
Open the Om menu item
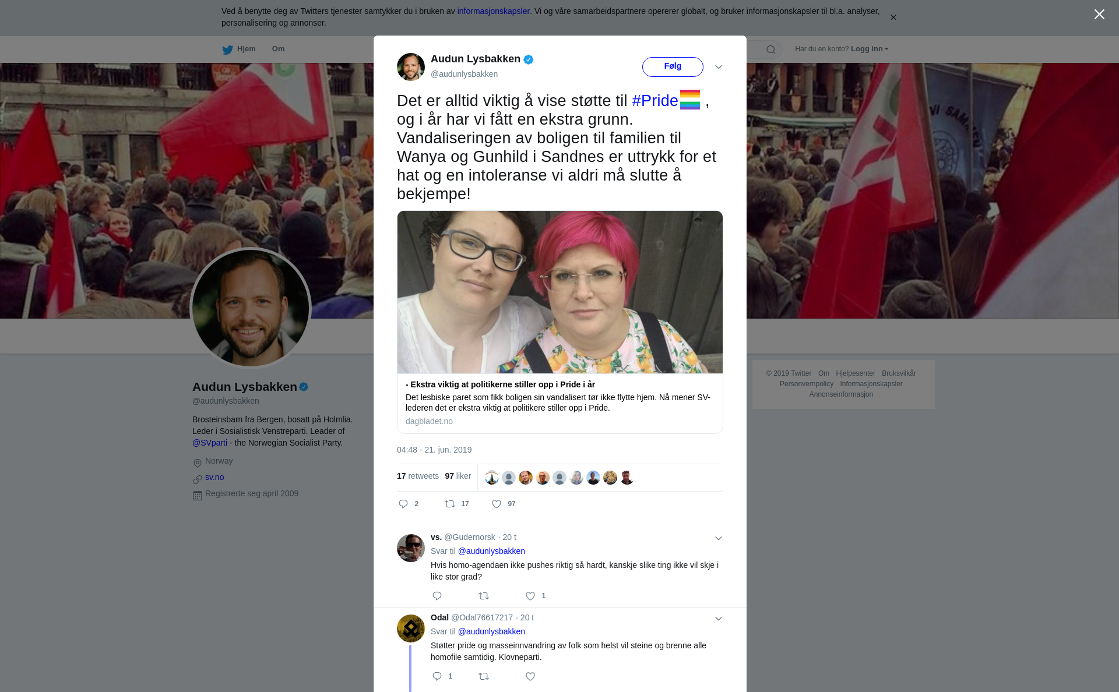[x=278, y=49]
